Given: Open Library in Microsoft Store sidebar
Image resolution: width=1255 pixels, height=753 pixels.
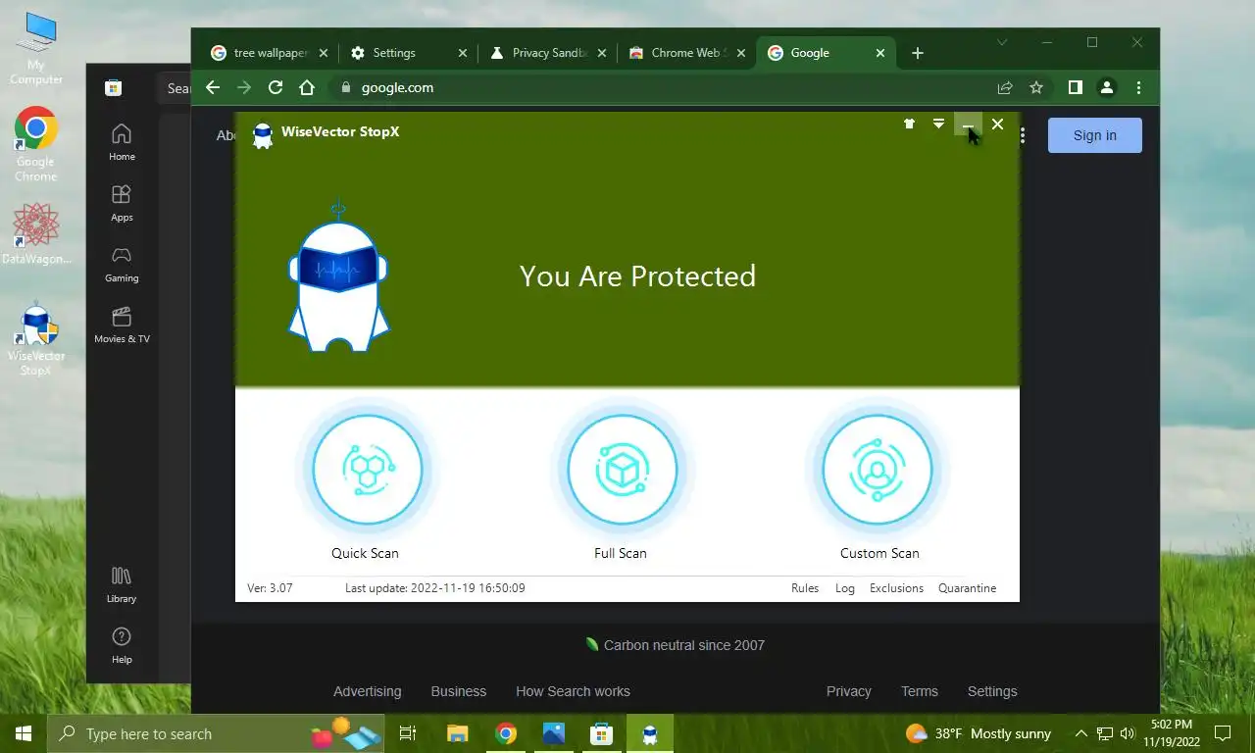Looking at the screenshot, I should 122,585.
